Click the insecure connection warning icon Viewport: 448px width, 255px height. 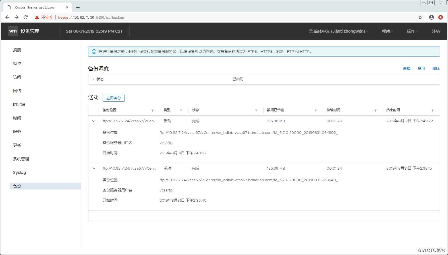[37, 17]
